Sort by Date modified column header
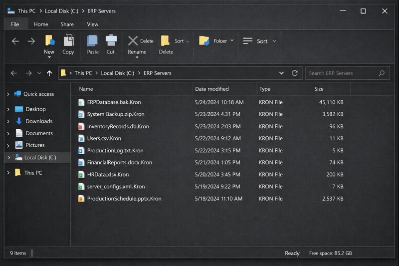Viewport: 399px width, 266px height. 212,89
